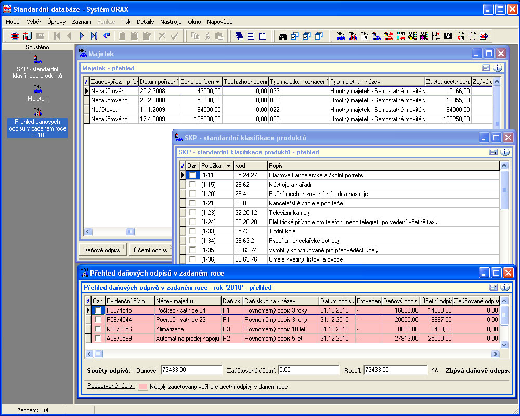Click the open book icon in toolbar
This screenshot has height=416, width=520.
point(448,36)
